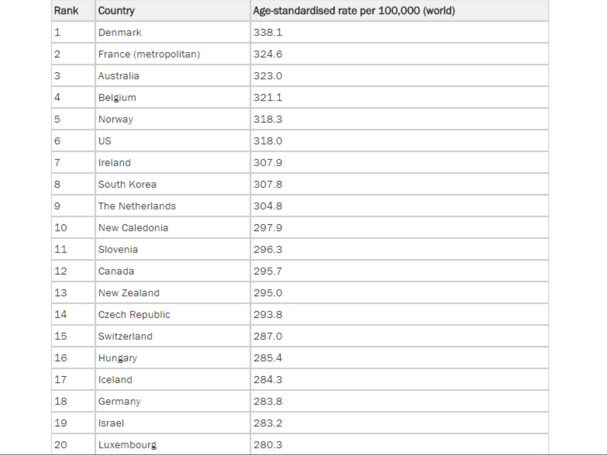The height and width of the screenshot is (455, 607).
Task: Click the France (metropolitan) cell
Action: click(x=149, y=54)
